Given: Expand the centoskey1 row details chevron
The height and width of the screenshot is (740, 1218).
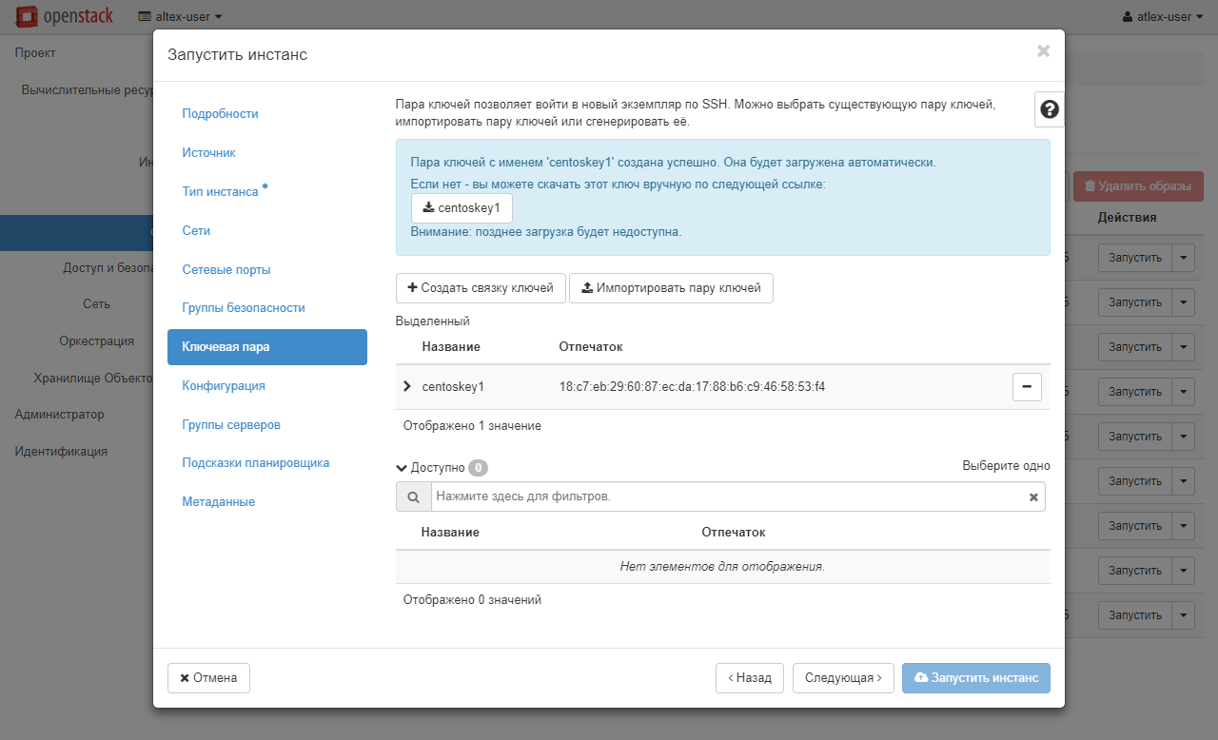Looking at the screenshot, I should (407, 386).
